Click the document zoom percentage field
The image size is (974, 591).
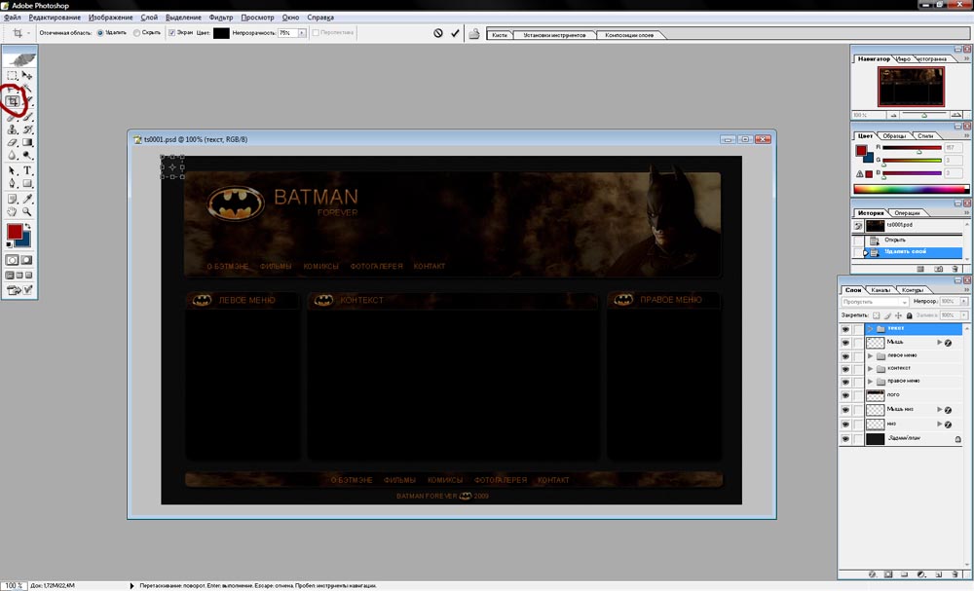coord(13,585)
